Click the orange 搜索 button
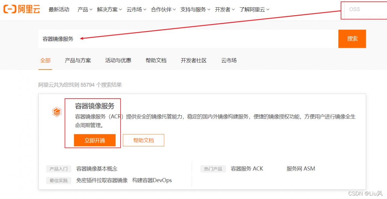This screenshot has height=199, width=387. pos(352,39)
